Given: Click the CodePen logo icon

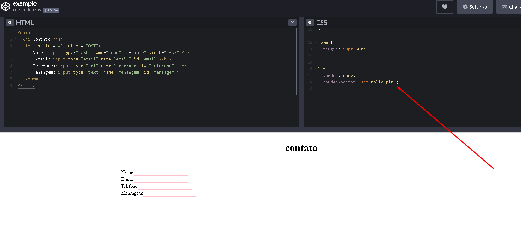Looking at the screenshot, I should [6, 7].
